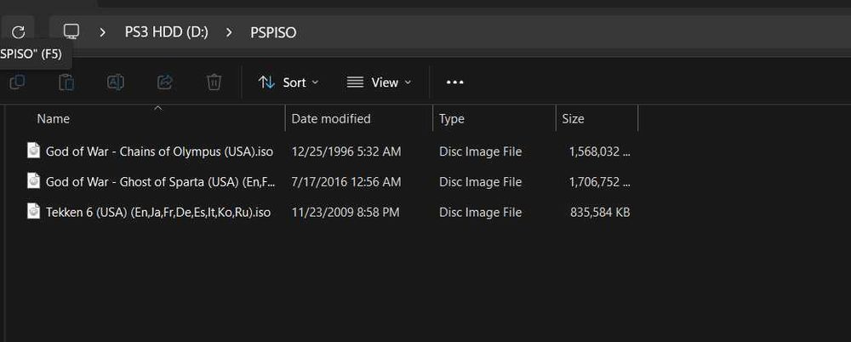Image resolution: width=851 pixels, height=342 pixels.
Task: Click the PSPISO breadcrumb
Action: click(273, 32)
